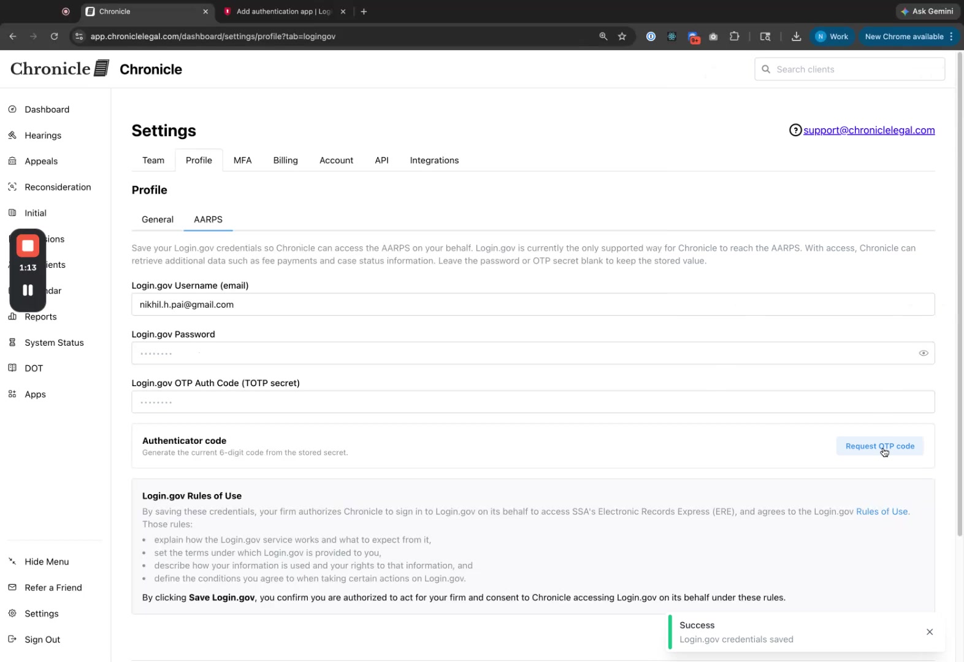Open new browser tab
The width and height of the screenshot is (964, 662).
coord(364,11)
